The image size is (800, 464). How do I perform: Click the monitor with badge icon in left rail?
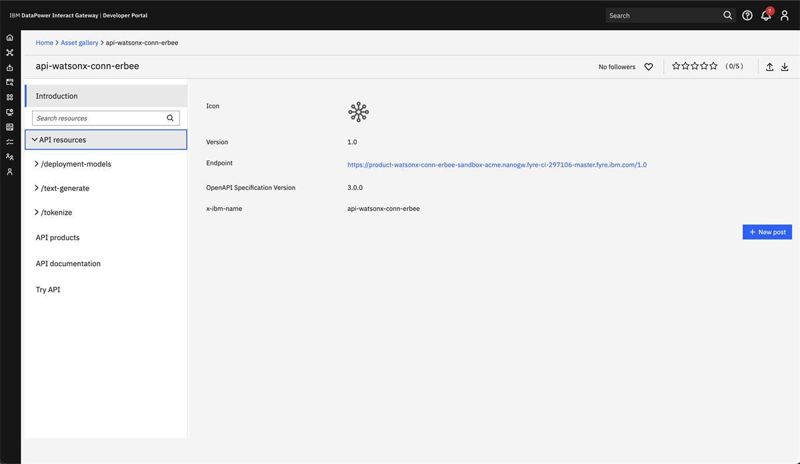pyautogui.click(x=9, y=112)
